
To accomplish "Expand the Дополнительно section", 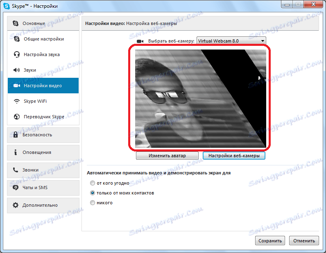I will click(43, 206).
